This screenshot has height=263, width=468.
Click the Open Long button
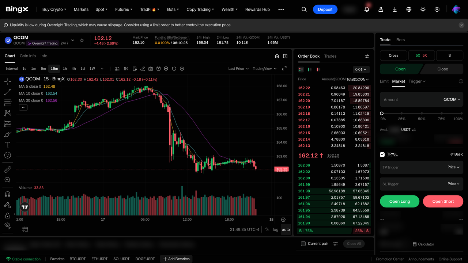tap(400, 201)
